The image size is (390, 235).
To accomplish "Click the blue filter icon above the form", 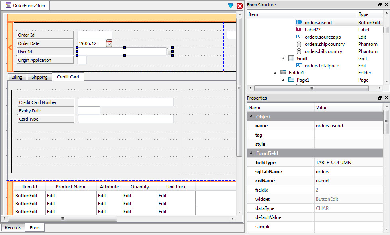I will pos(231,6).
